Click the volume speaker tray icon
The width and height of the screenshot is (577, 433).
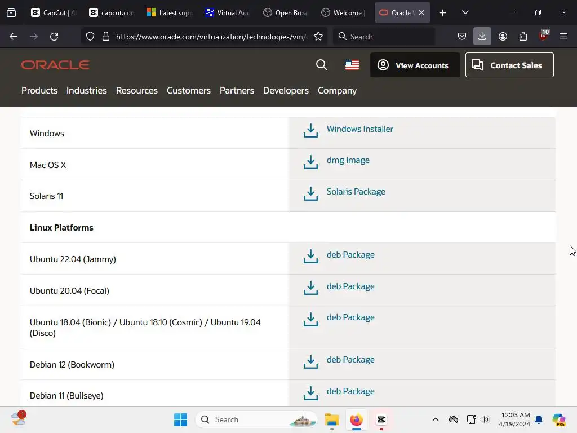[x=485, y=419]
